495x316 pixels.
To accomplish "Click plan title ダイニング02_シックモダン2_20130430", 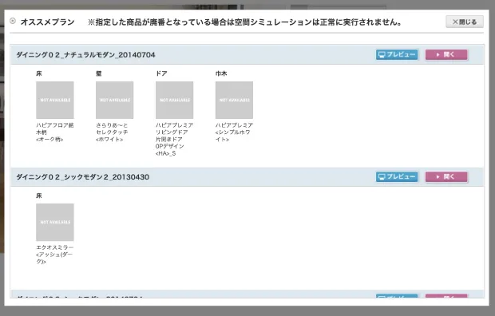I will [x=83, y=177].
